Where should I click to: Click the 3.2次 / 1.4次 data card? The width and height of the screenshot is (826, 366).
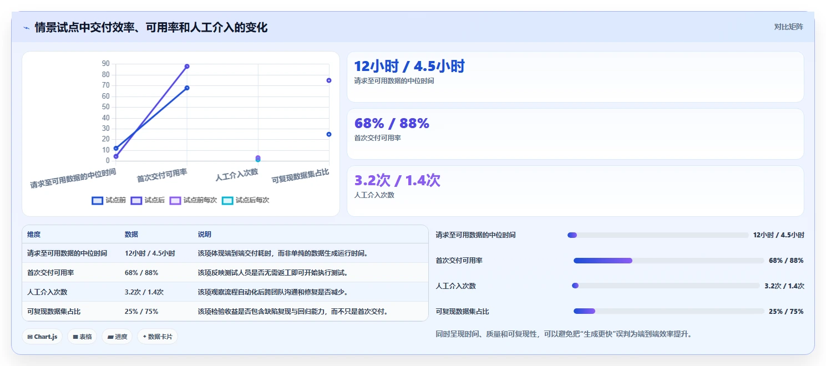tap(575, 191)
